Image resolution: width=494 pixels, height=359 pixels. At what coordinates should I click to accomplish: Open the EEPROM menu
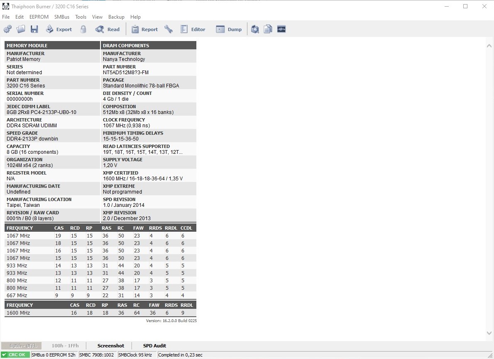pyautogui.click(x=39, y=17)
